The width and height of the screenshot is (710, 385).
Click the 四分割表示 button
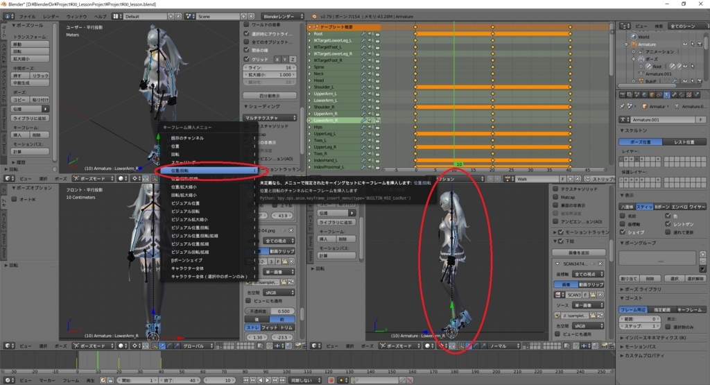(270, 96)
